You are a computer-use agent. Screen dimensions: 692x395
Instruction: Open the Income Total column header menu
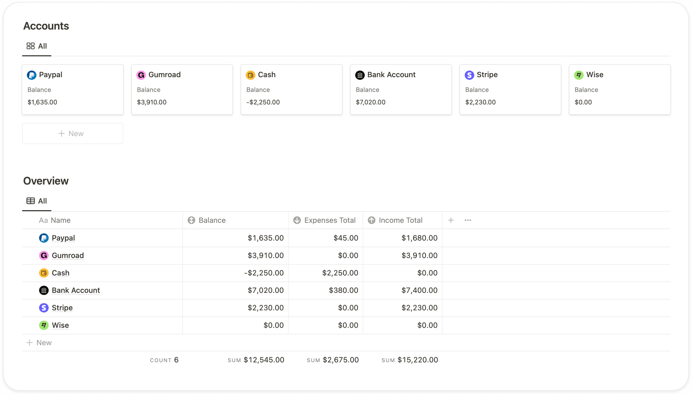coord(401,220)
